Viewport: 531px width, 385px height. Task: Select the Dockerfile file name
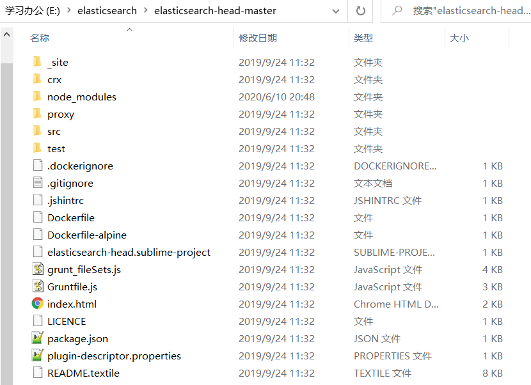[71, 217]
